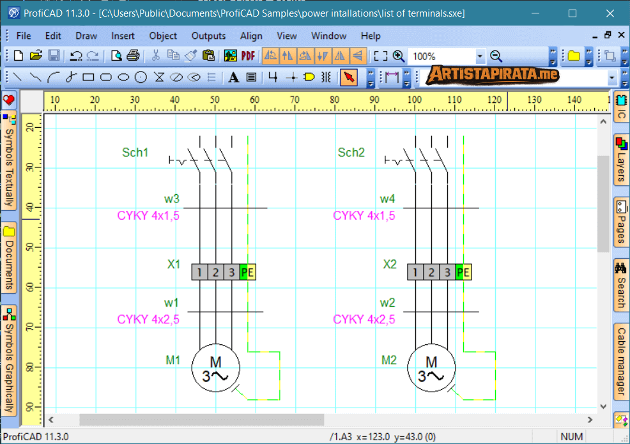Screen dimensions: 630x444
Task: Open the Symbols Textually side panel
Action: click(x=9, y=163)
